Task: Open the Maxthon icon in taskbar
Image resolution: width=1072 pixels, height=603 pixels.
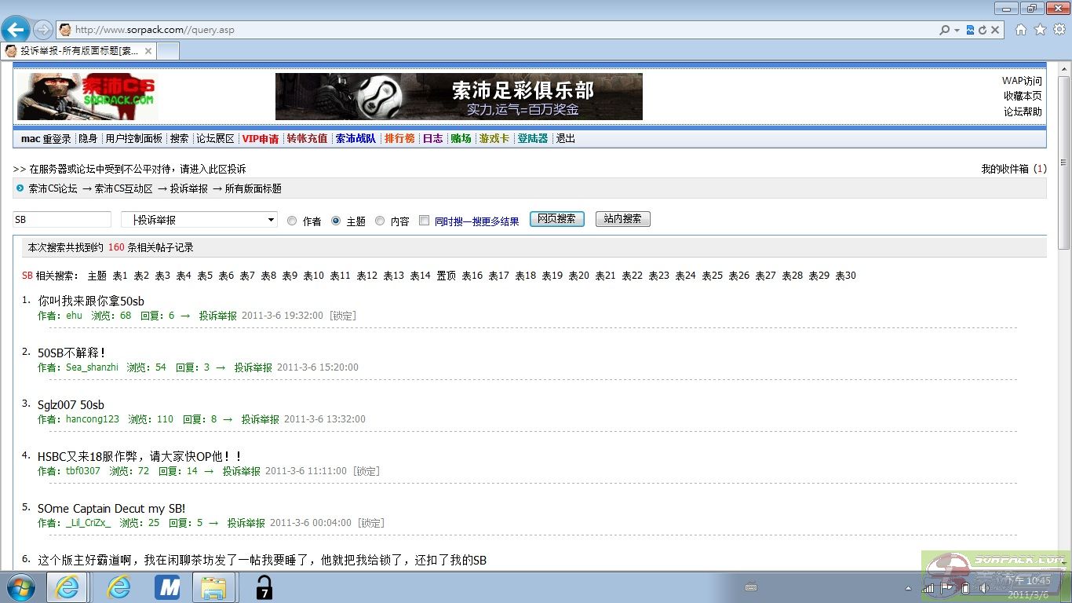Action: [167, 587]
